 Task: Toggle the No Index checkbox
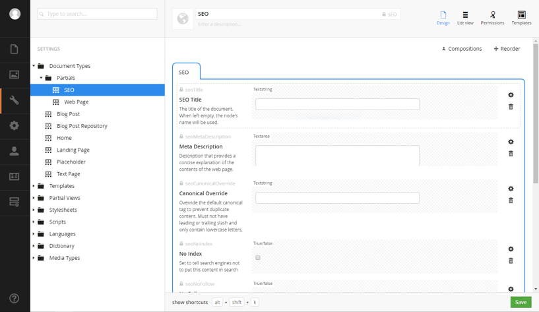pos(258,258)
